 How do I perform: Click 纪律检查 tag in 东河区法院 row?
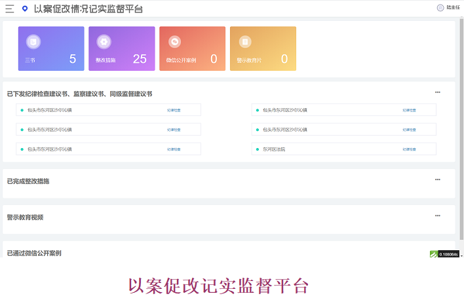pos(409,149)
